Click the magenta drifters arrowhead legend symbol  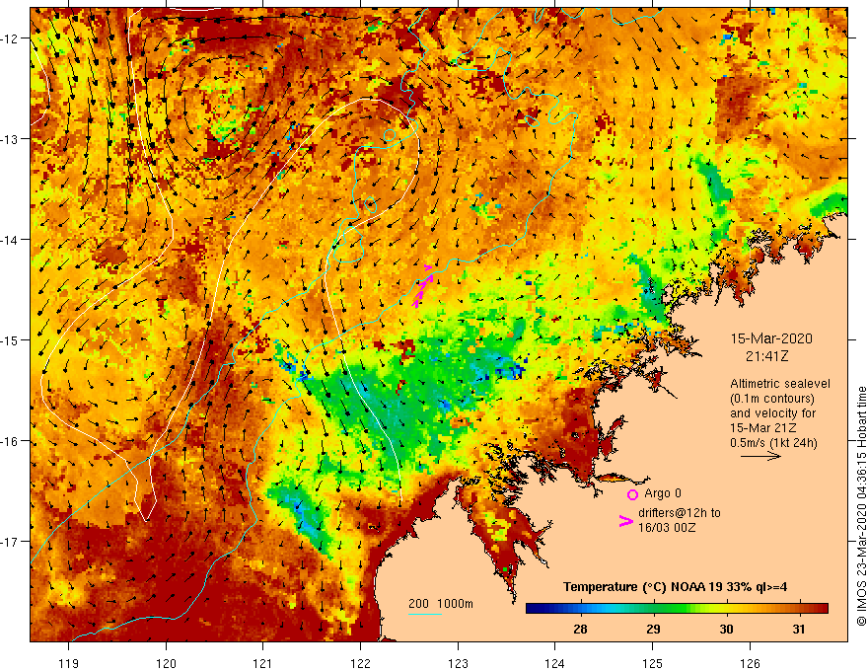pyautogui.click(x=625, y=521)
